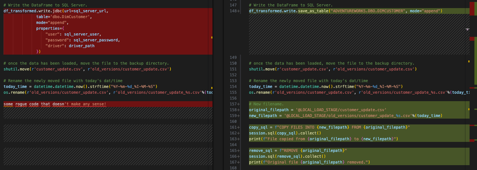
Task: Click the plus marker beside line 157
Action: pyautogui.click(x=239, y=104)
